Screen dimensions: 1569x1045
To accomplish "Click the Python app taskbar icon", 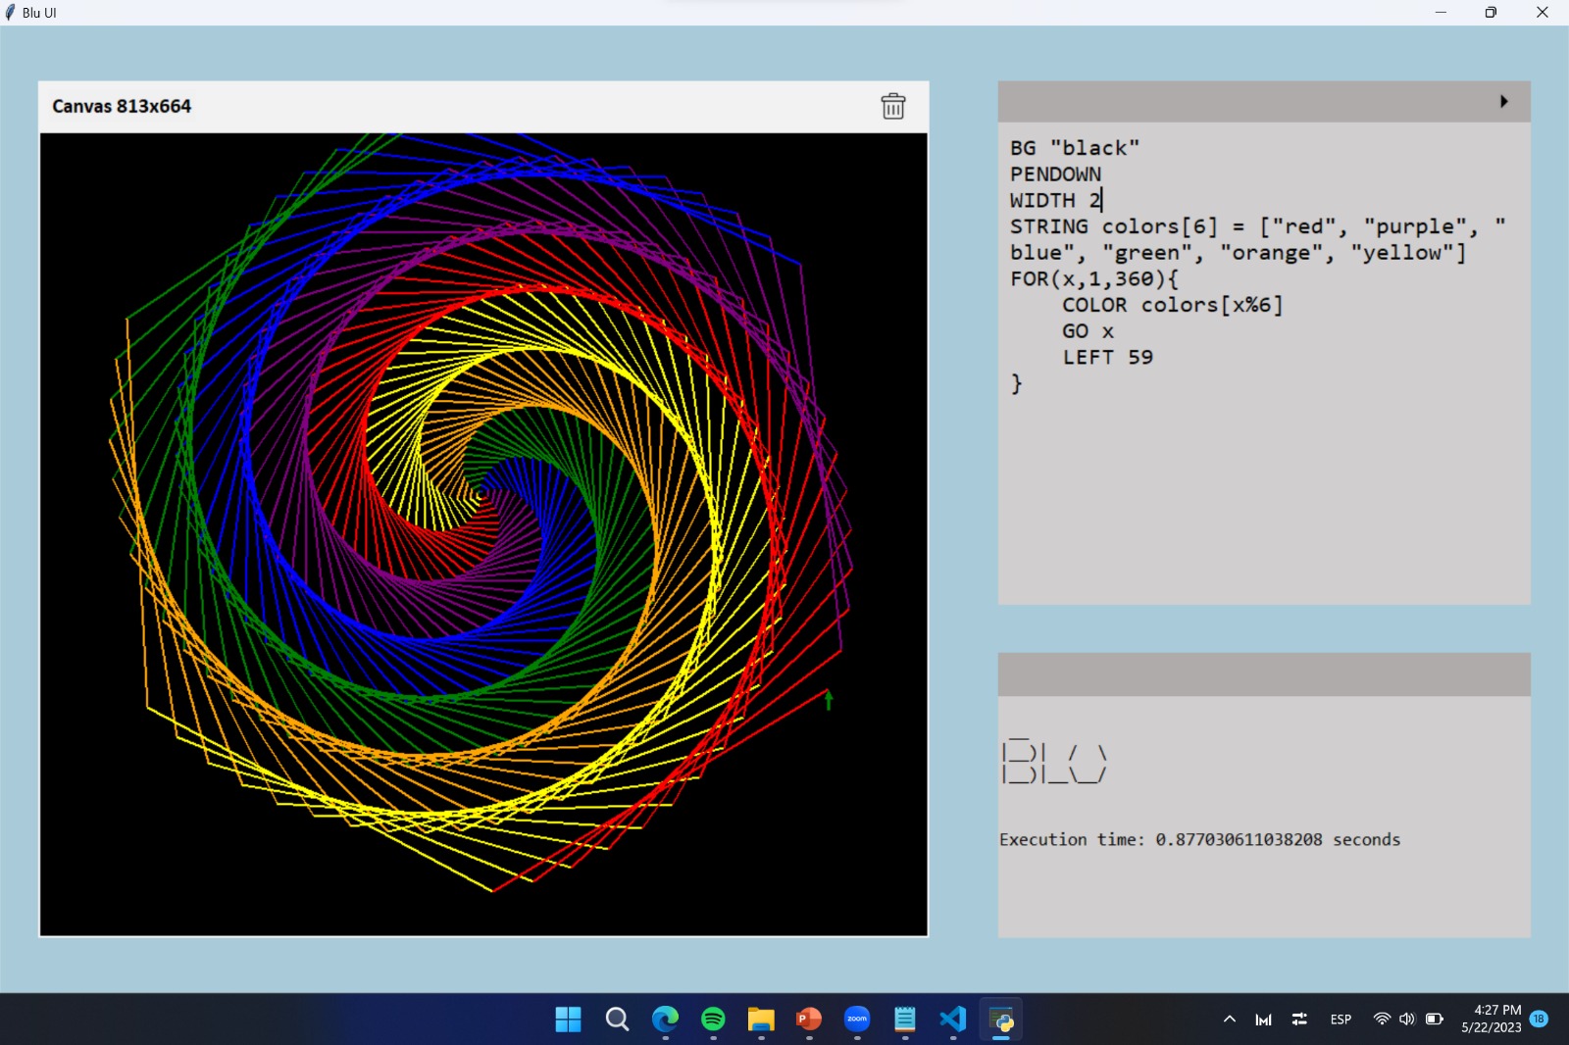I will [x=1001, y=1020].
